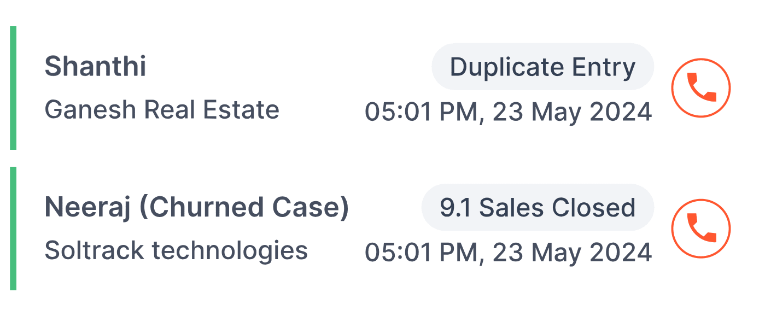Click the timestamp under Duplicate Entry

pos(509,113)
